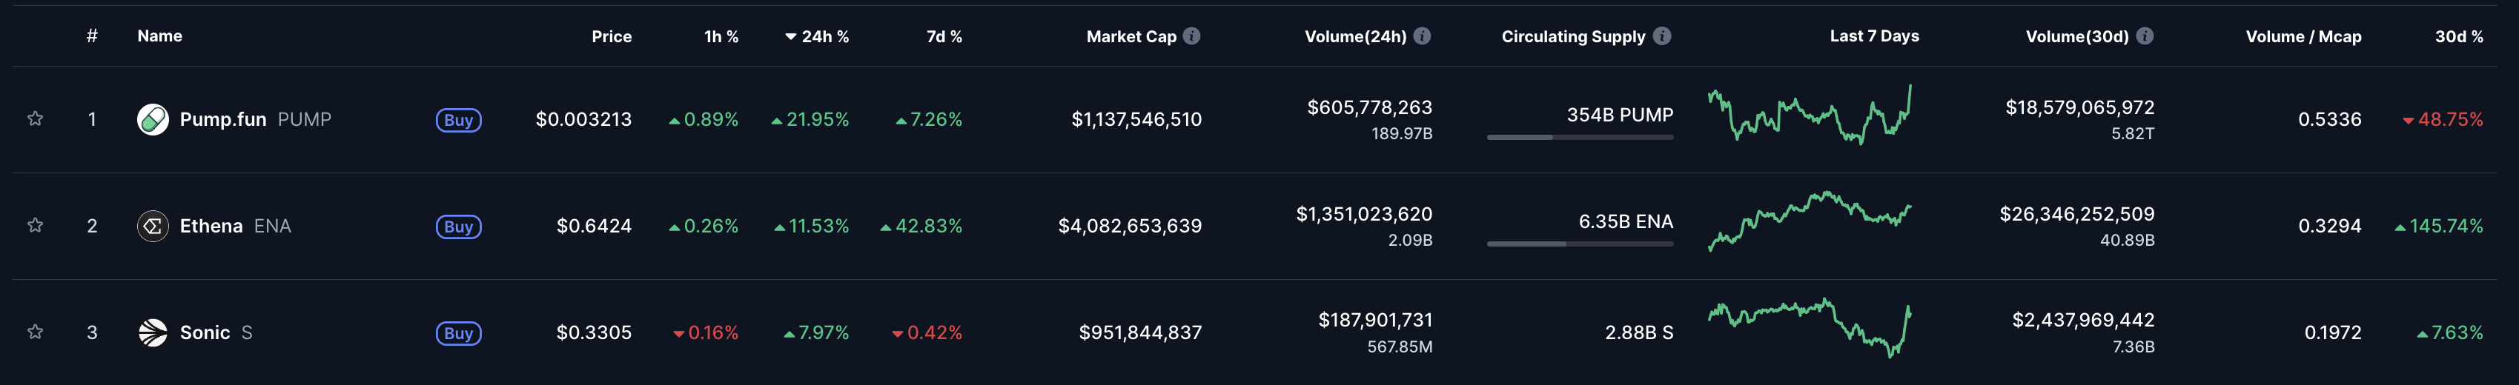Click the Pump.fun coin logo icon

coord(153,119)
